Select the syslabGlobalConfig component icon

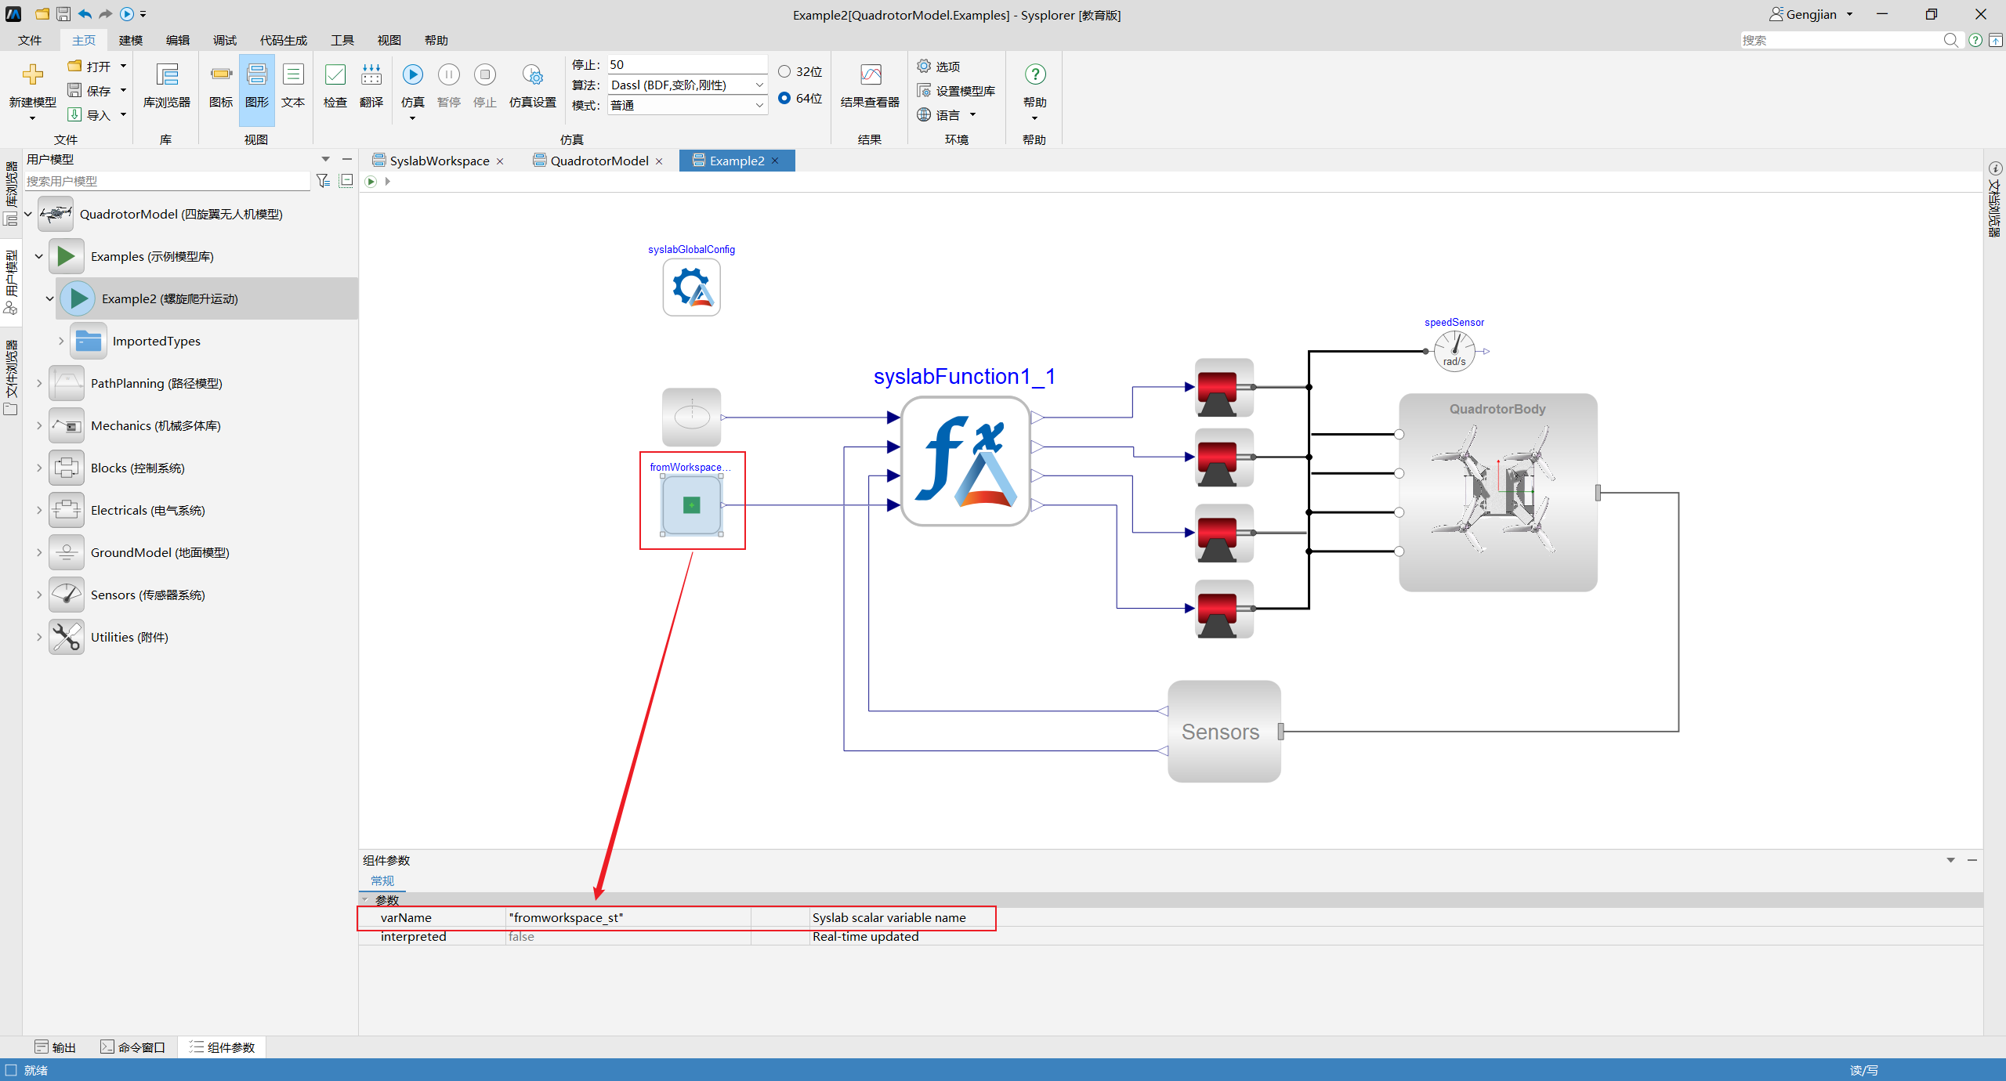(691, 287)
